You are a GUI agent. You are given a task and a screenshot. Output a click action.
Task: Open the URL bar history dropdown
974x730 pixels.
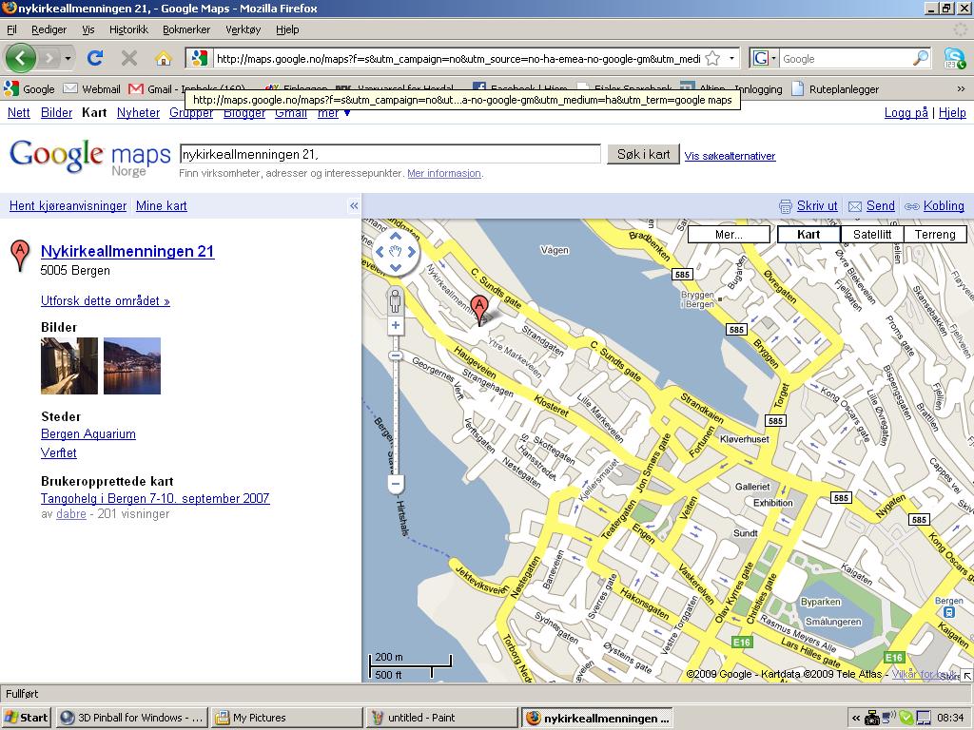[x=731, y=58]
